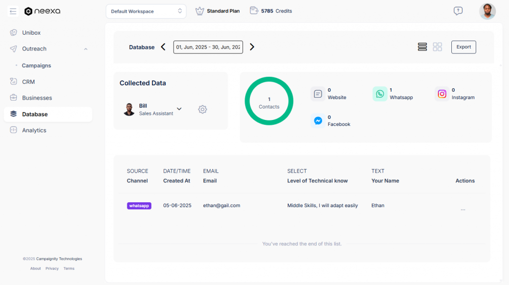Click the Instagram channel icon

442,94
